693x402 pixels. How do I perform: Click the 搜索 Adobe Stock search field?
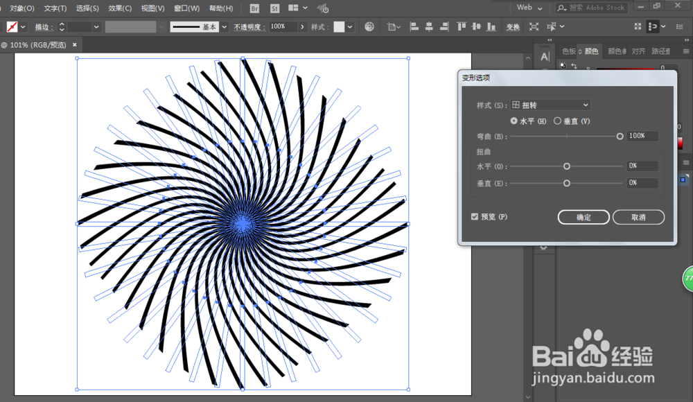pos(591,8)
